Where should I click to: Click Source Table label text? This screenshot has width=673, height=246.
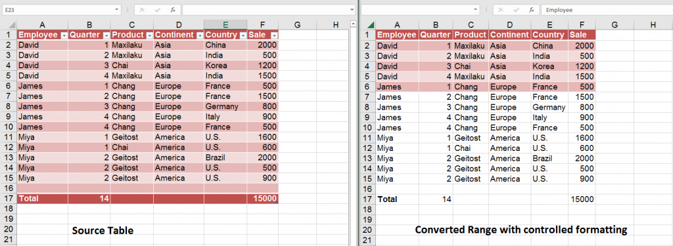click(103, 230)
